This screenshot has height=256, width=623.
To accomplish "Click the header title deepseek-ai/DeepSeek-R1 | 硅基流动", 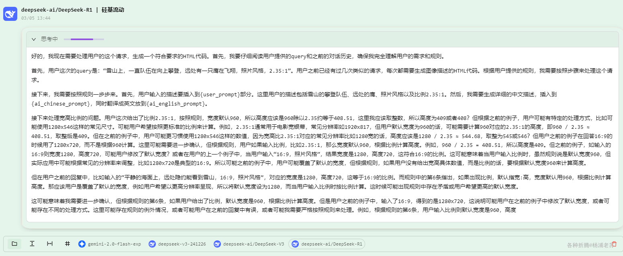I will (x=73, y=10).
